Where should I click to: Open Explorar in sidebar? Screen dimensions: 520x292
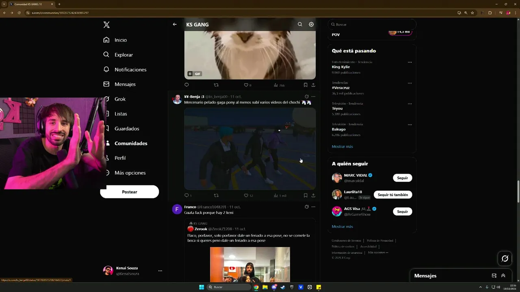pyautogui.click(x=118, y=55)
